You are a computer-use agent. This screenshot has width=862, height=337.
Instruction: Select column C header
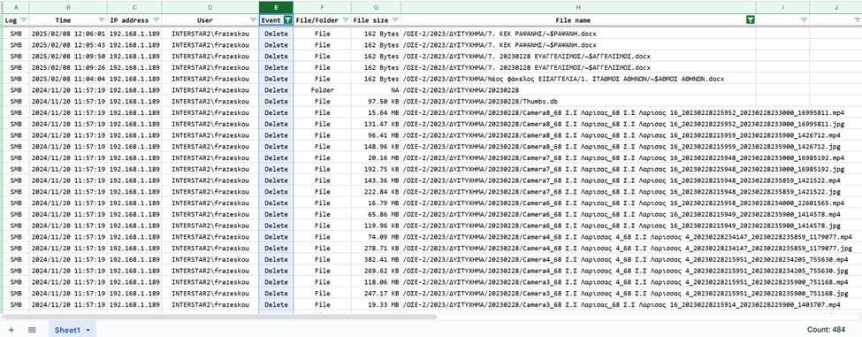pyautogui.click(x=134, y=7)
